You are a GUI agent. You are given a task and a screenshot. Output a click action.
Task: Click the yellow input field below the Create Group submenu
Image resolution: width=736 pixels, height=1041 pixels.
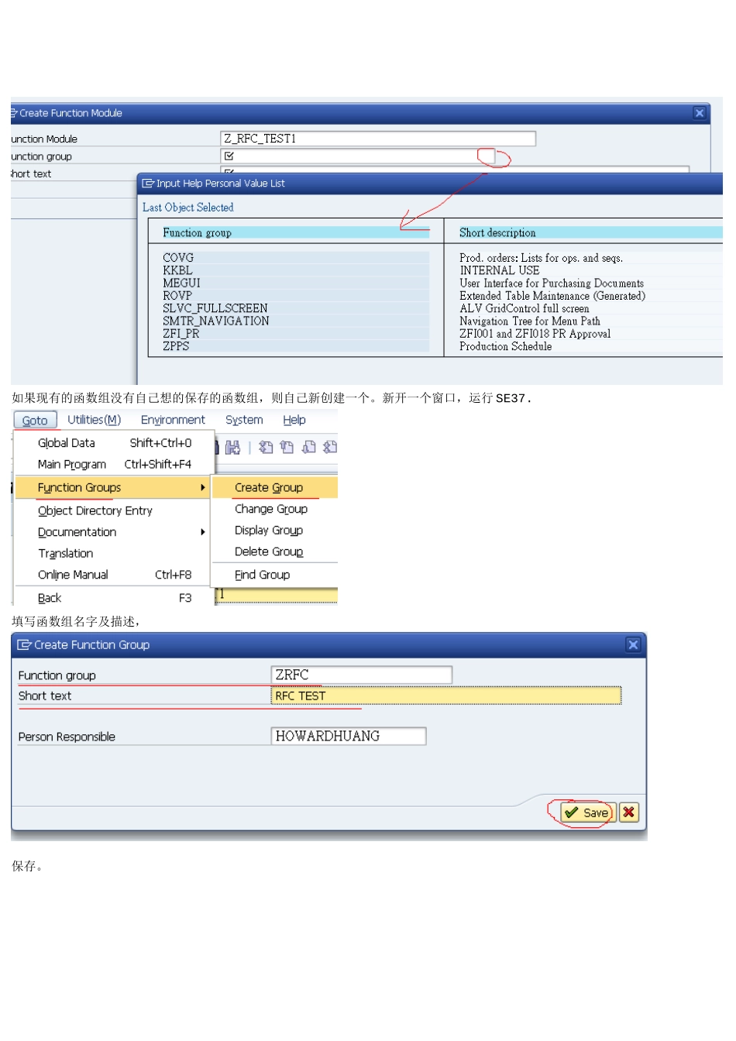277,594
